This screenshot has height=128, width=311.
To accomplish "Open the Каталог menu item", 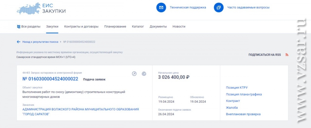I will tap(138, 26).
